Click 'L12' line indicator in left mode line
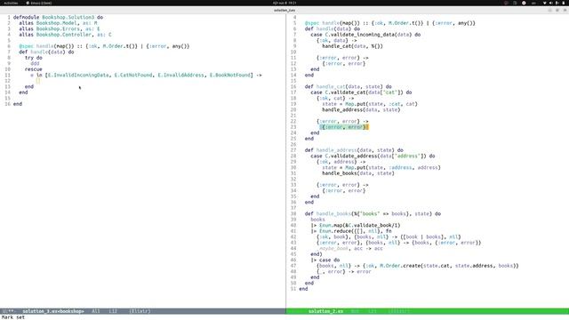The width and height of the screenshot is (569, 320). [113, 311]
